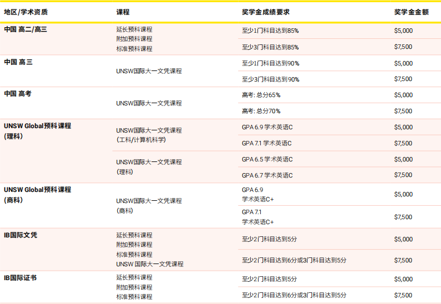The height and width of the screenshot is (304, 441).
Task: Click 至少1门科目达到90% requirement
Action: tap(271, 63)
